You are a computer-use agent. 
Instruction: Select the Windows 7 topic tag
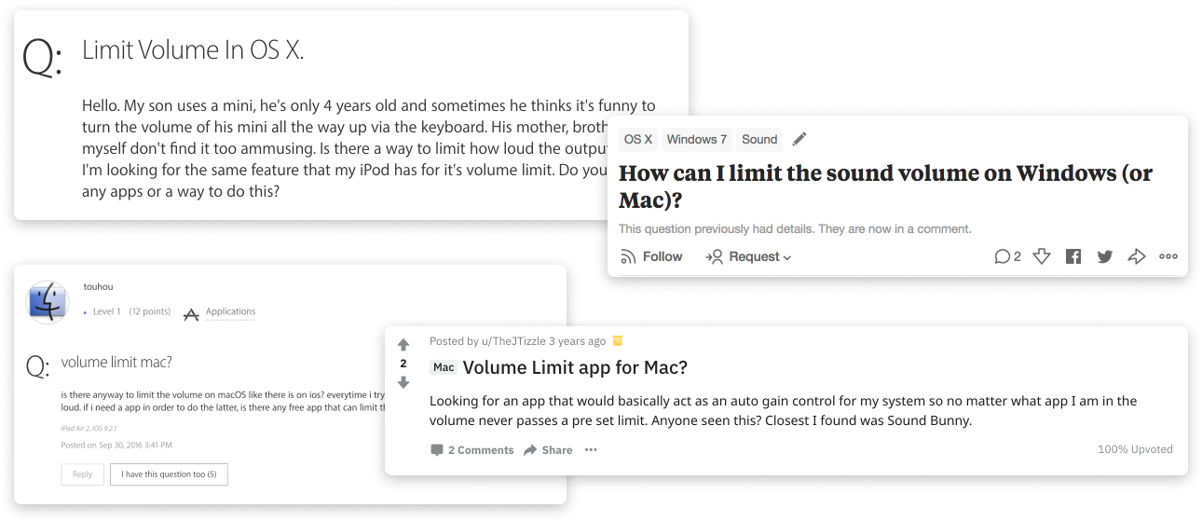tap(697, 140)
